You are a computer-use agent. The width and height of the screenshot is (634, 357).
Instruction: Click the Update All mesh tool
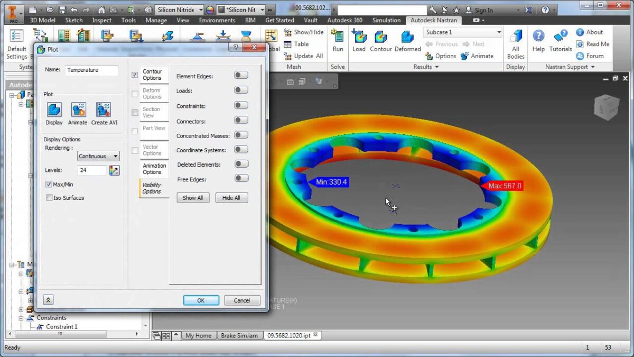(303, 56)
